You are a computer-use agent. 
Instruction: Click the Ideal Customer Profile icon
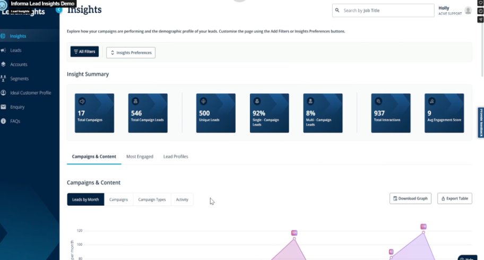point(4,92)
